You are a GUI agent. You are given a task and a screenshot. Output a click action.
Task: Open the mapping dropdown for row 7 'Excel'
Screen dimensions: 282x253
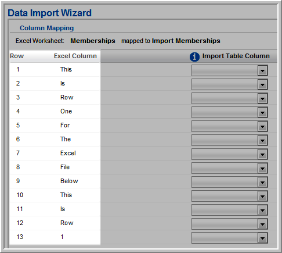coord(230,154)
